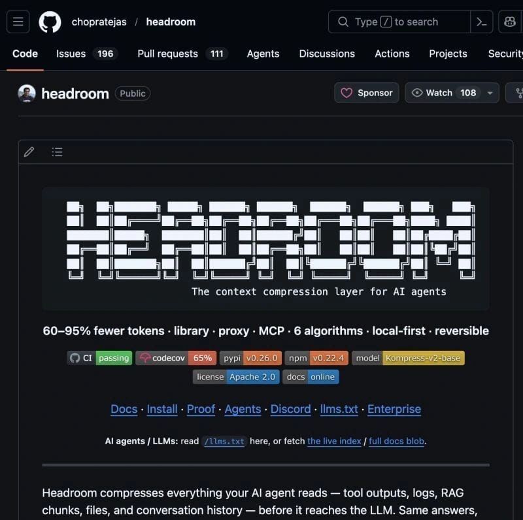Click the CI passing badge
Viewport: 523px width, 520px height.
(x=99, y=358)
